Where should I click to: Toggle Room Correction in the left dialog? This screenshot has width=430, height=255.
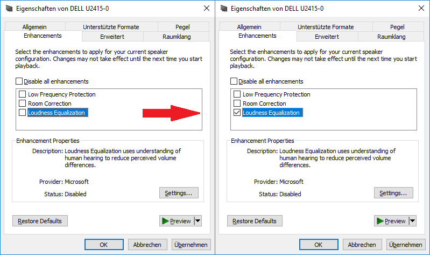coord(23,104)
